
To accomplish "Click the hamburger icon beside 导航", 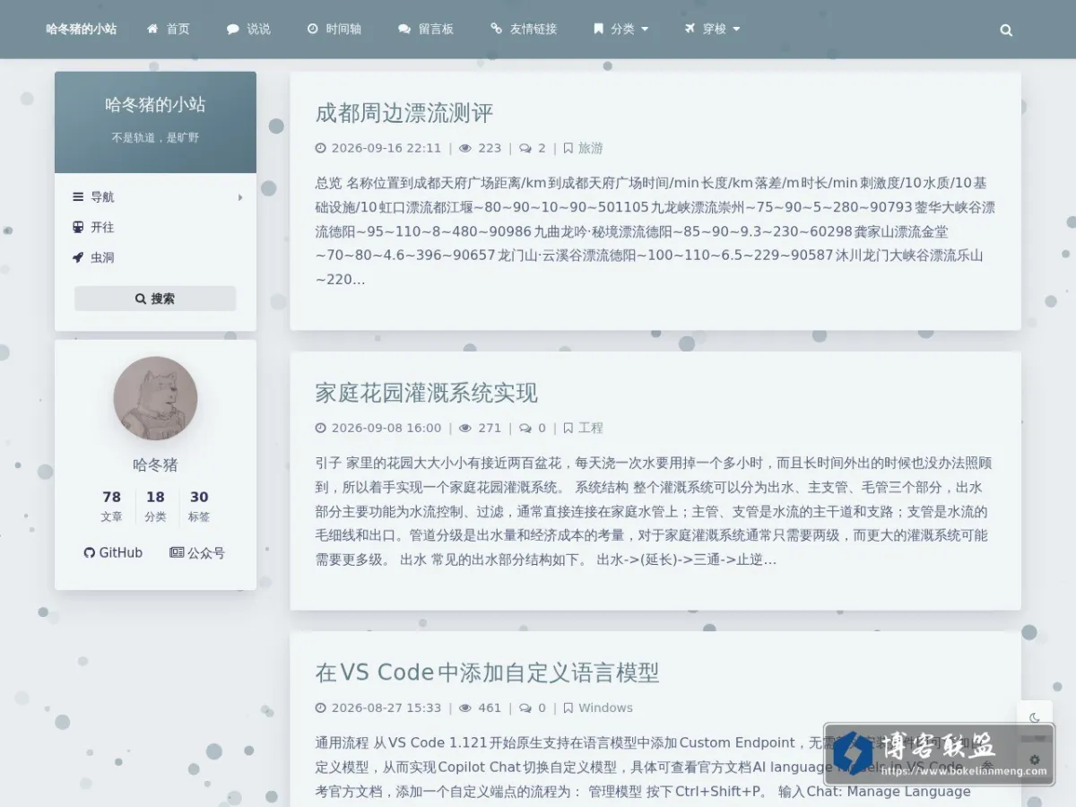I will click(x=78, y=197).
